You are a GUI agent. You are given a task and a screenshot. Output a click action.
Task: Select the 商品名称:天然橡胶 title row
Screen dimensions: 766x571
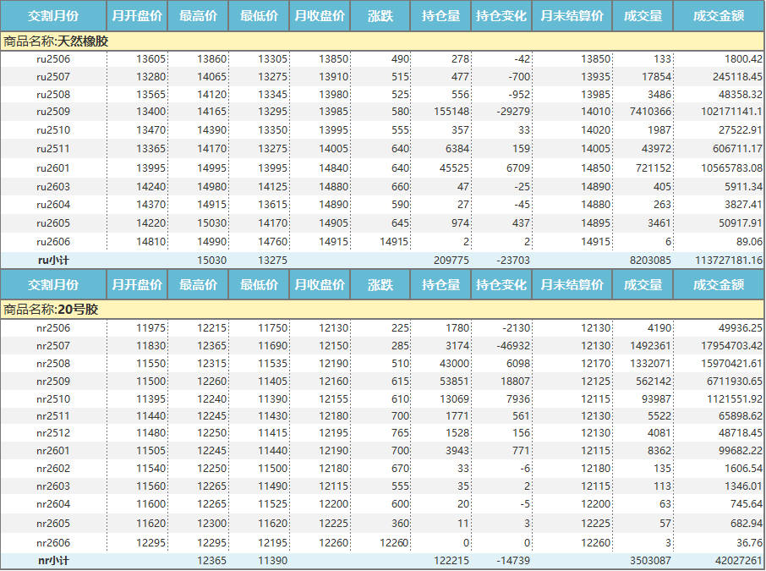(x=382, y=41)
